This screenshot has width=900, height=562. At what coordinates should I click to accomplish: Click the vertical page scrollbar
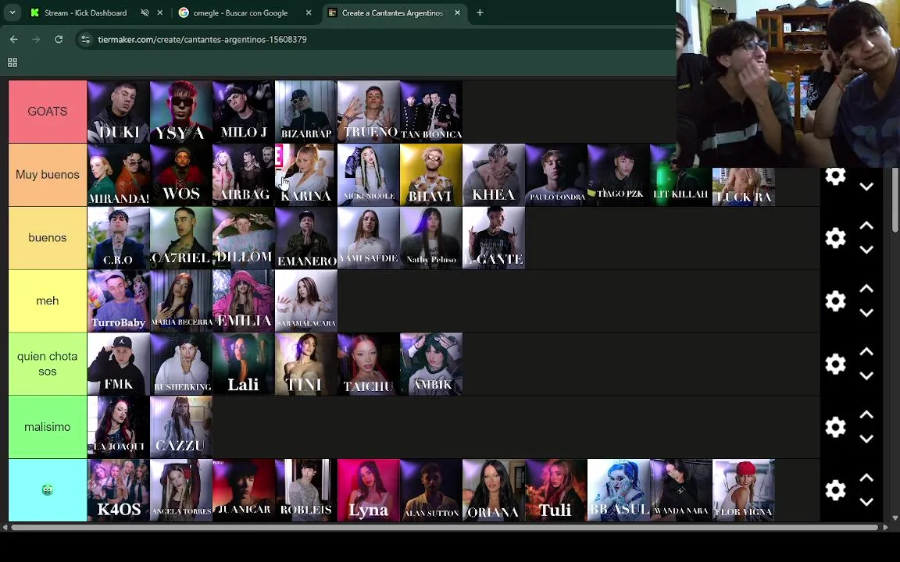pos(895,201)
